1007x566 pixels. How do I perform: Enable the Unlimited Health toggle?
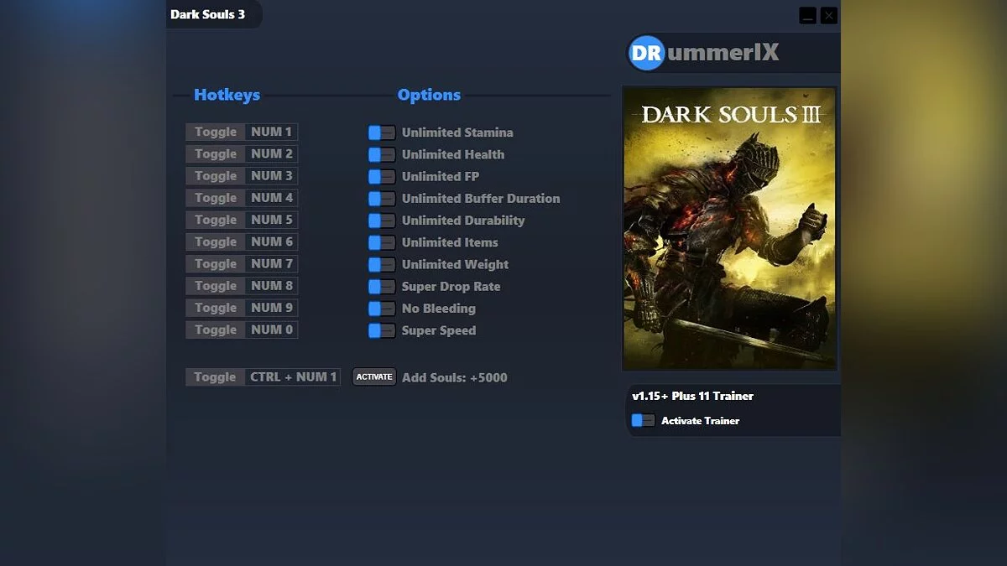(381, 154)
